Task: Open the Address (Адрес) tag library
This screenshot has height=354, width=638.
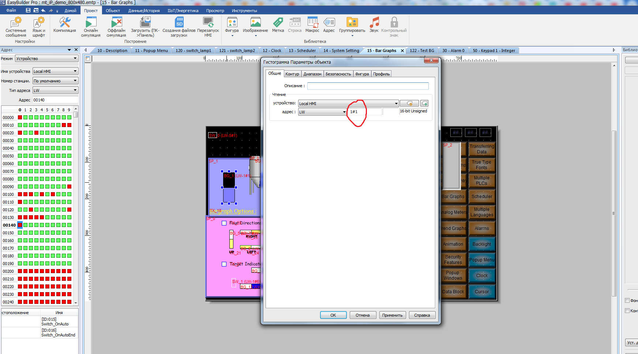Action: (329, 25)
